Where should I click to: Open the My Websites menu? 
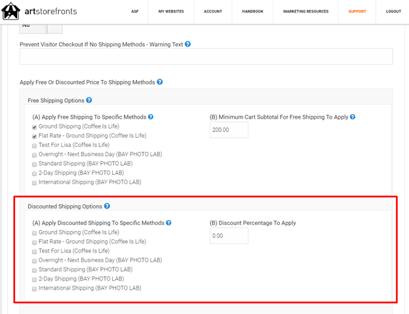pos(170,12)
